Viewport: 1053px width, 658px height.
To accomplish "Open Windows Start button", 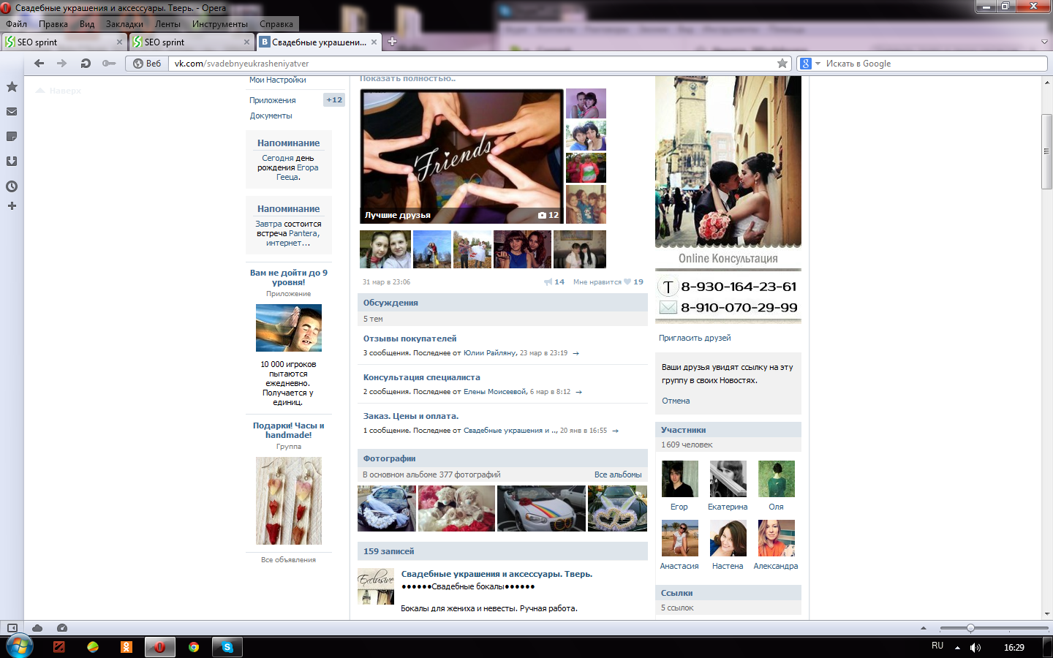I will coord(19,647).
